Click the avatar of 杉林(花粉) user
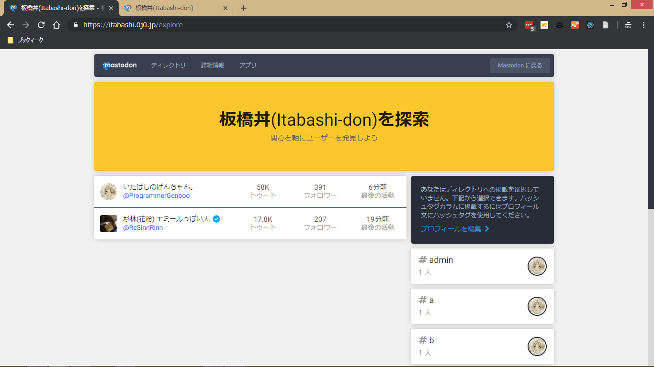 click(x=109, y=224)
